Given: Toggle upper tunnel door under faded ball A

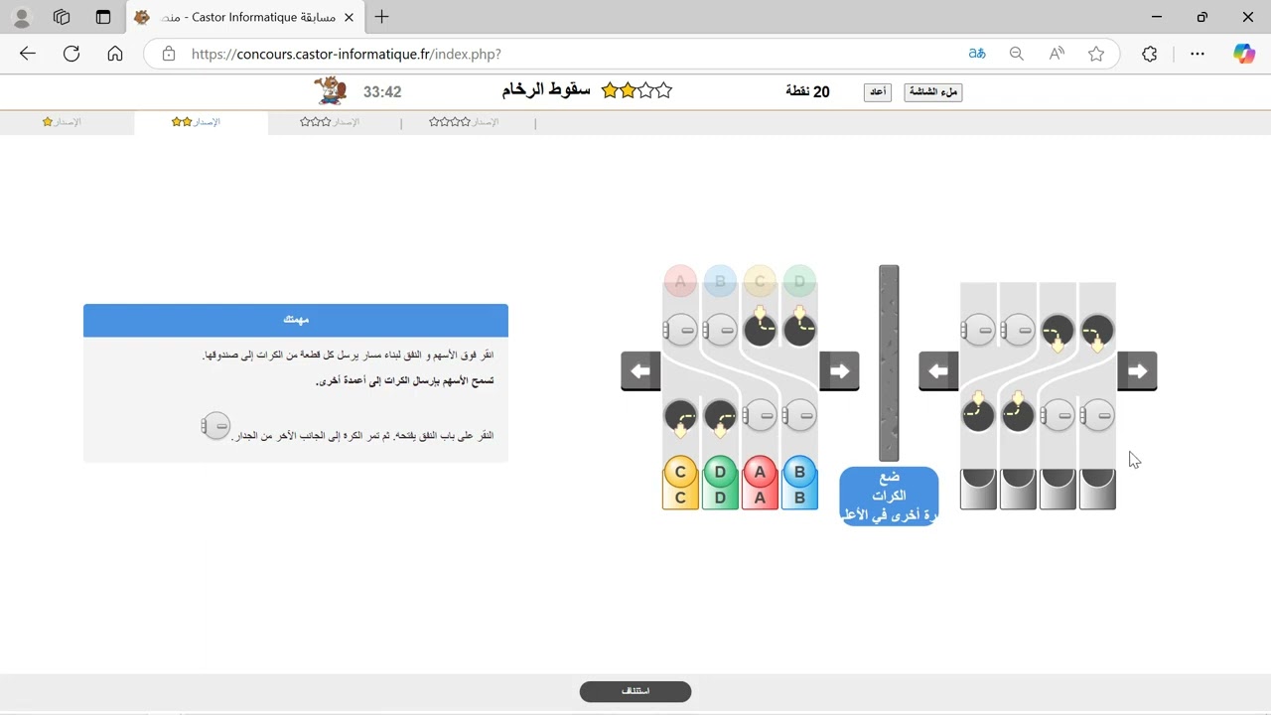Looking at the screenshot, I should point(680,330).
